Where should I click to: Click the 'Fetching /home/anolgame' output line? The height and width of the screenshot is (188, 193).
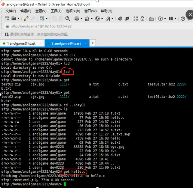coord(53,176)
